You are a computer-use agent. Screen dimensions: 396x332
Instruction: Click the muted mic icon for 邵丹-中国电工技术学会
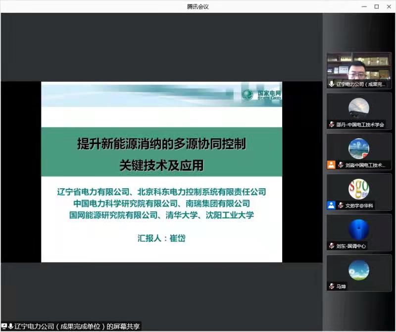(331, 124)
